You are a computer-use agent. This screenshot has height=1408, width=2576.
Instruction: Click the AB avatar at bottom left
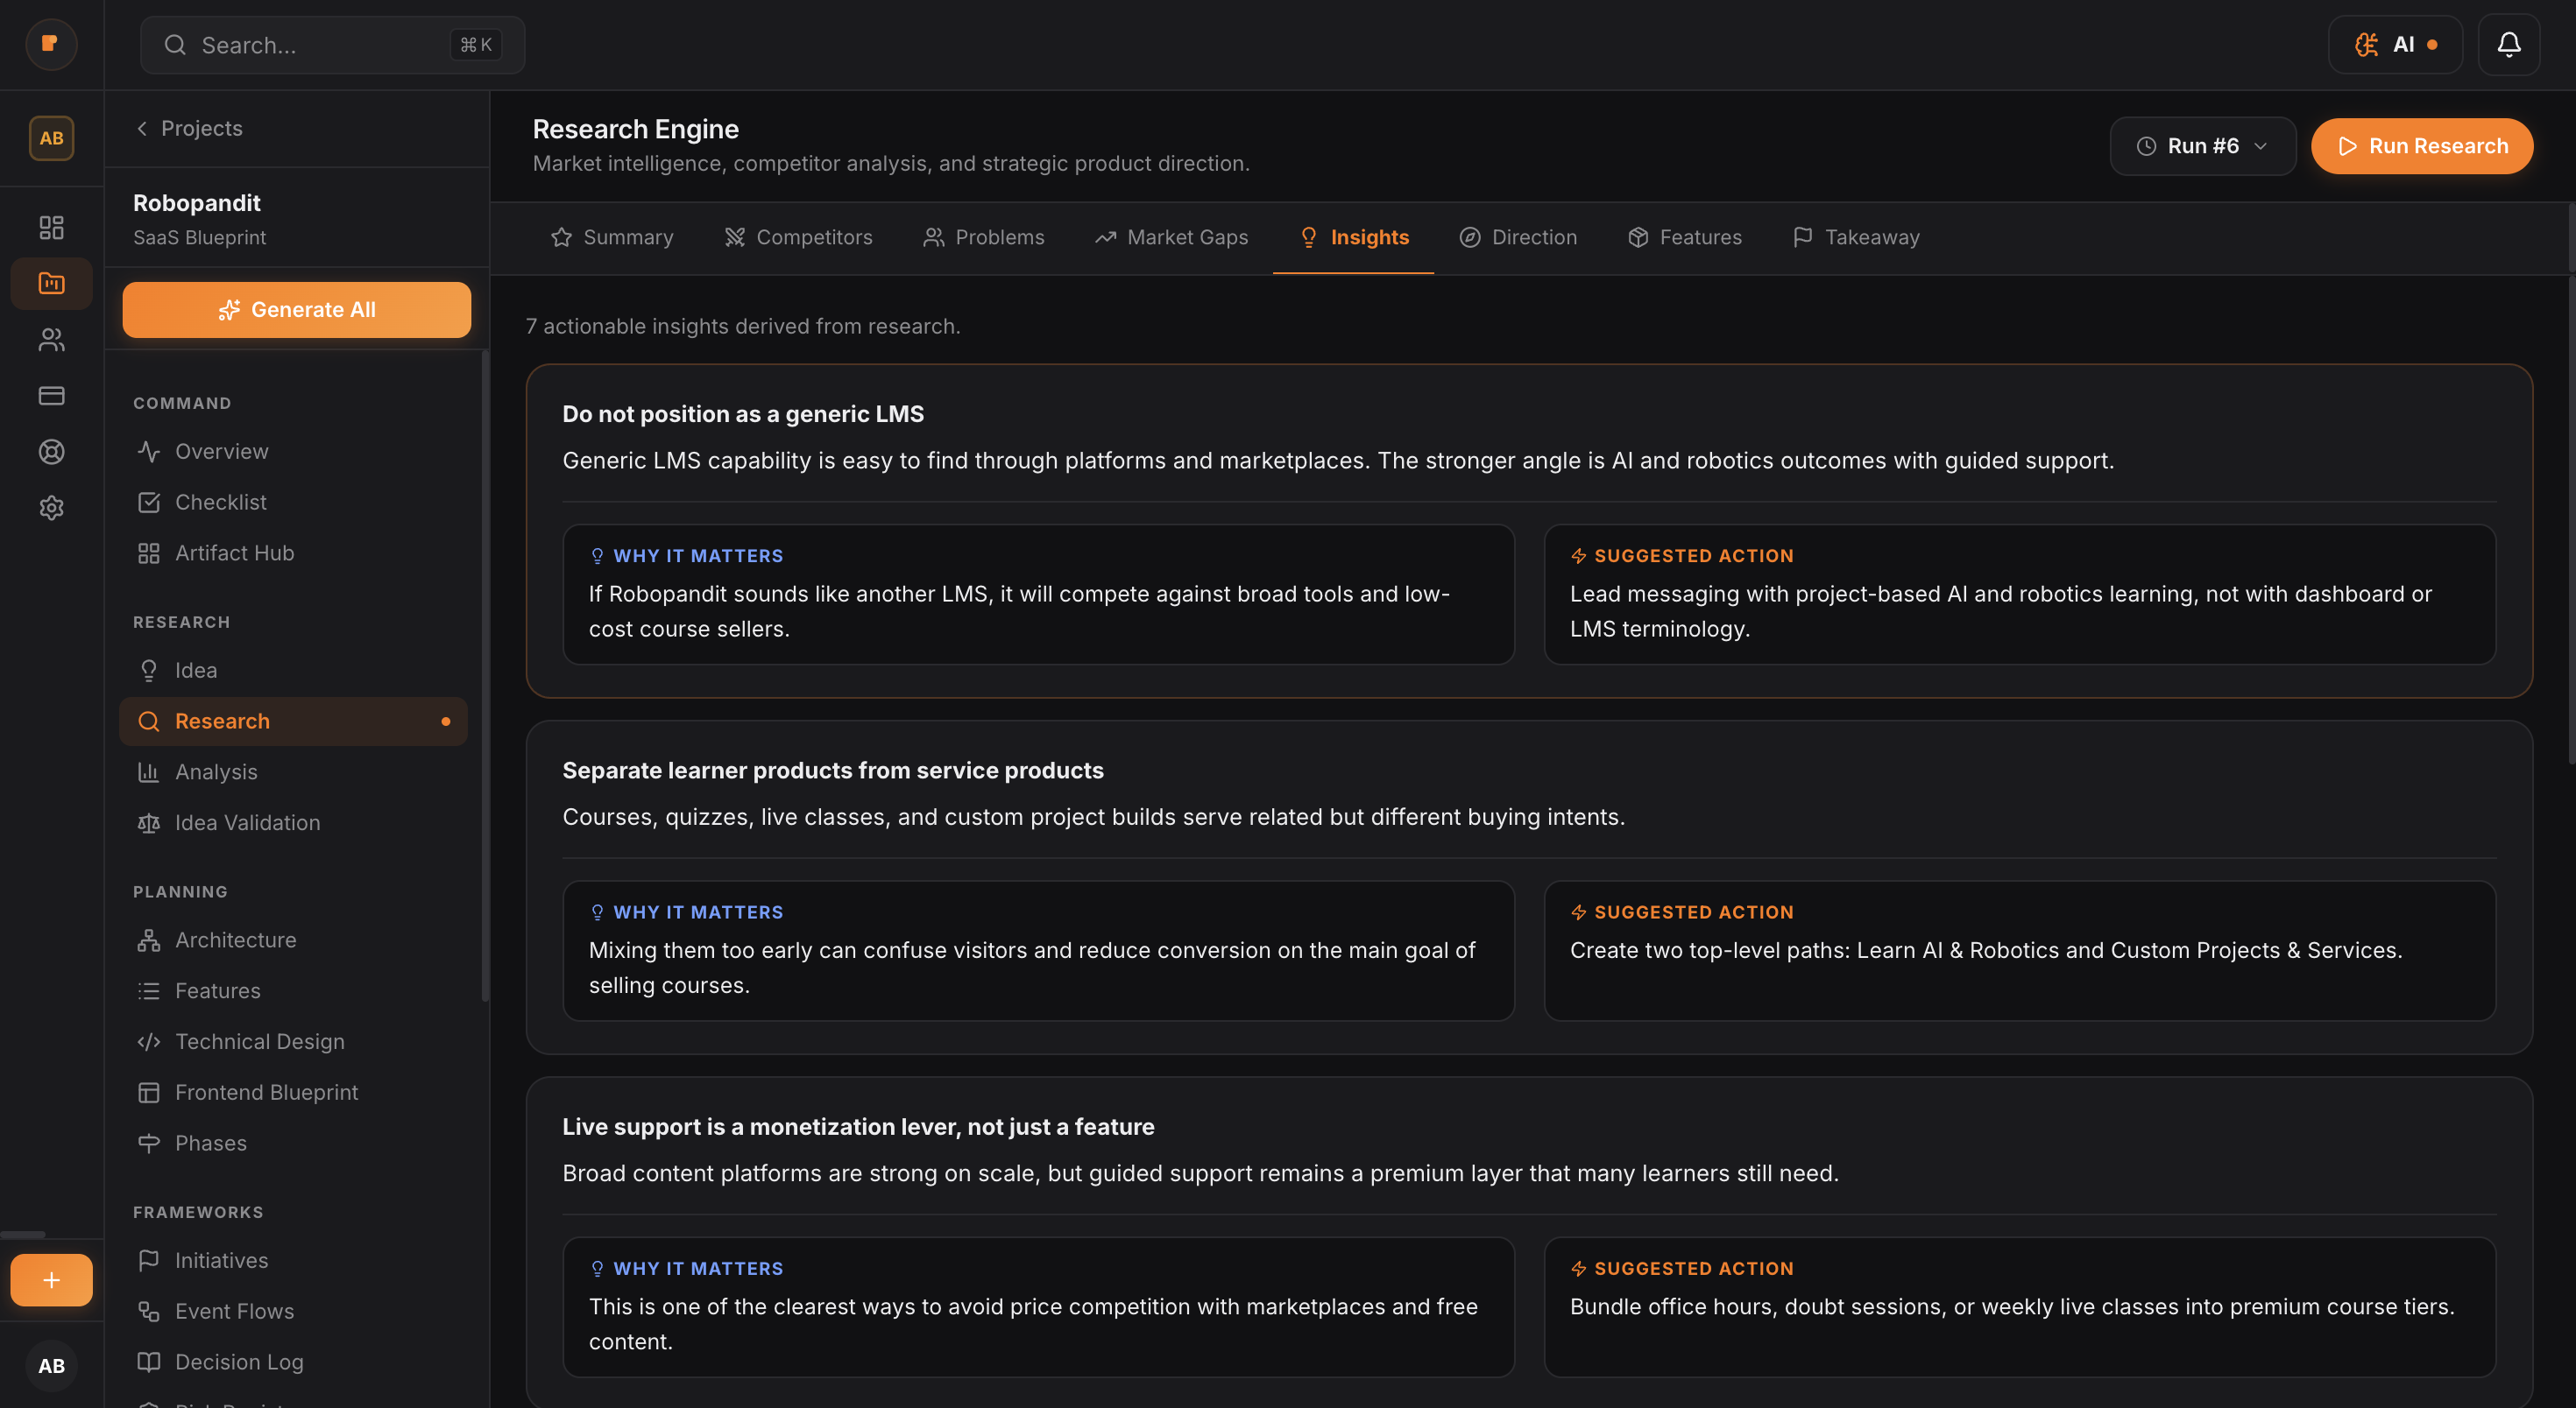pyautogui.click(x=51, y=1366)
